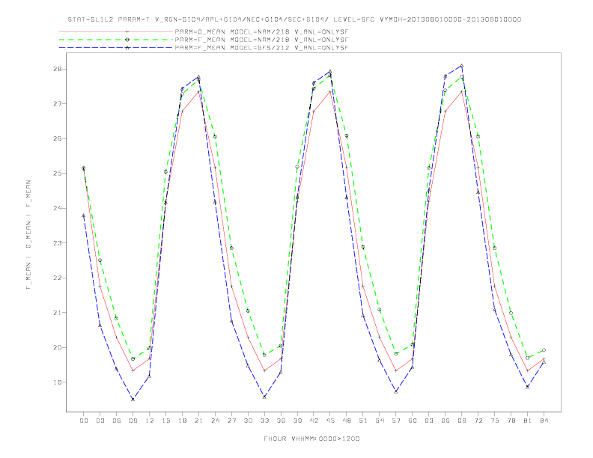This screenshot has height=458, width=593.
Task: Click the x-axis tick label 42
Action: 314,421
